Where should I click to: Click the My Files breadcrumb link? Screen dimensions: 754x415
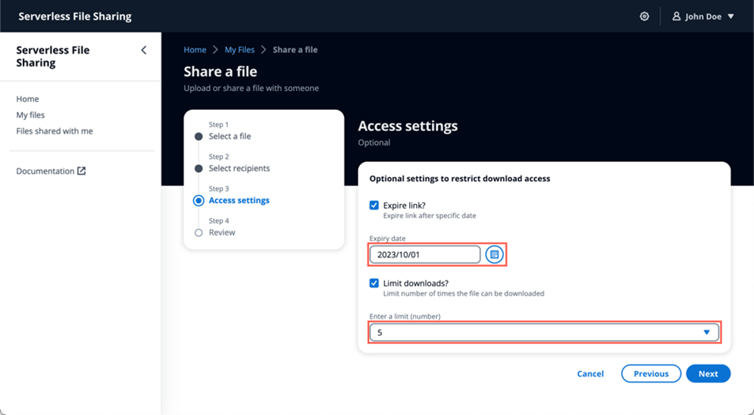(240, 50)
